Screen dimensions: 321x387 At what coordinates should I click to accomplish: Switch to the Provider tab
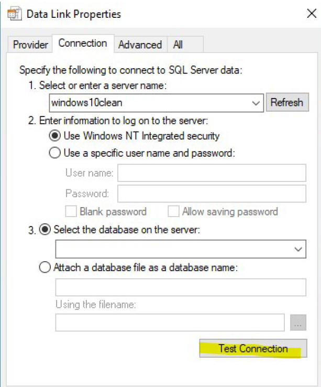pyautogui.click(x=30, y=45)
